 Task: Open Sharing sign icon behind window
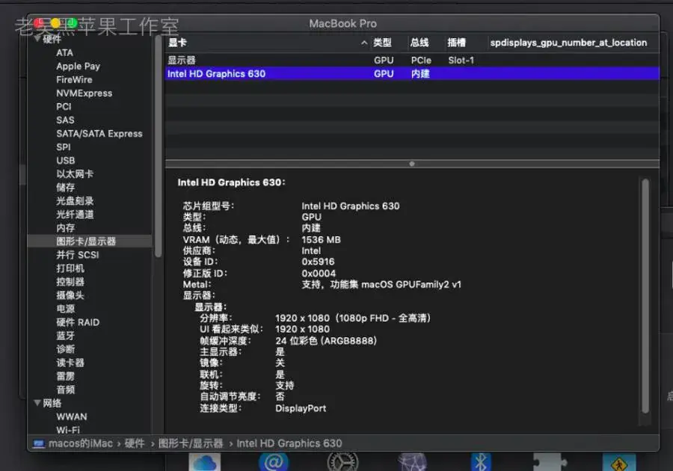coord(619,462)
